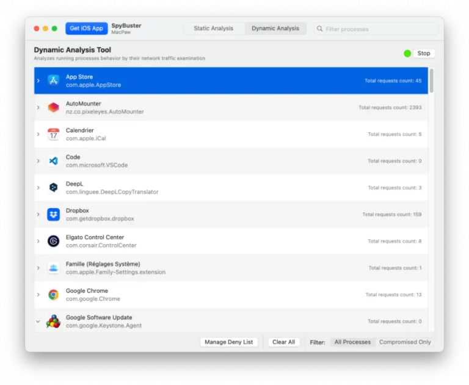The image size is (469, 385).
Task: Stop the dynamic analysis
Action: click(x=424, y=54)
